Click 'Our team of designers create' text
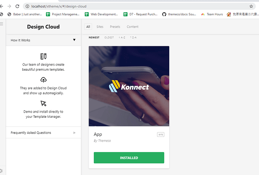 click(43, 64)
